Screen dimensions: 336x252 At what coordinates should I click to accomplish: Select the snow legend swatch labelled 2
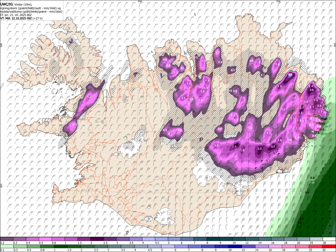[x=97, y=239]
